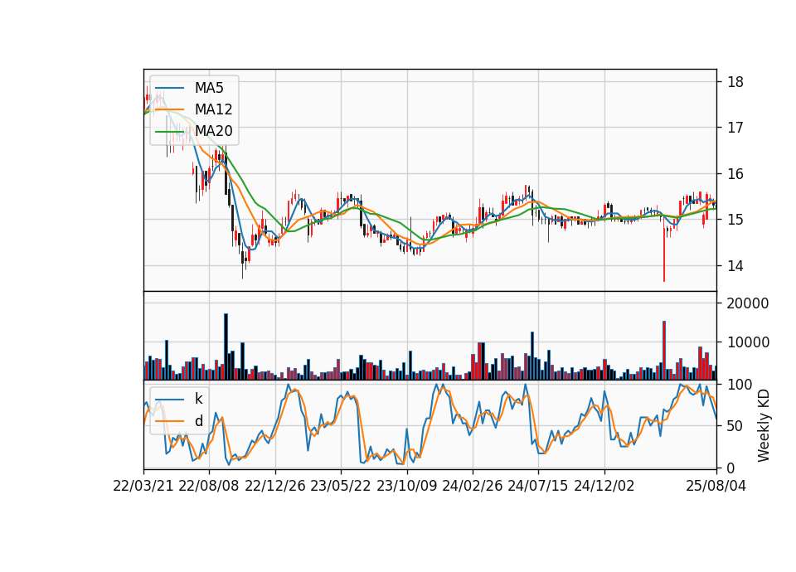The width and height of the screenshot is (796, 572).
Task: Click the MA12 legend entry
Action: coord(194,109)
